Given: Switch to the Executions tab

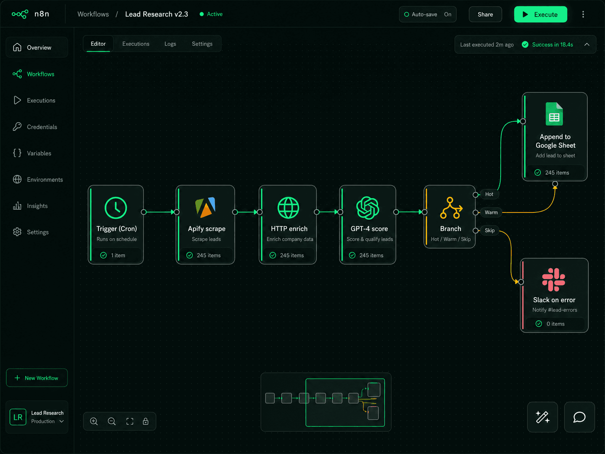Looking at the screenshot, I should [x=136, y=44].
